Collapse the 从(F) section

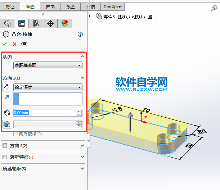point(82,56)
